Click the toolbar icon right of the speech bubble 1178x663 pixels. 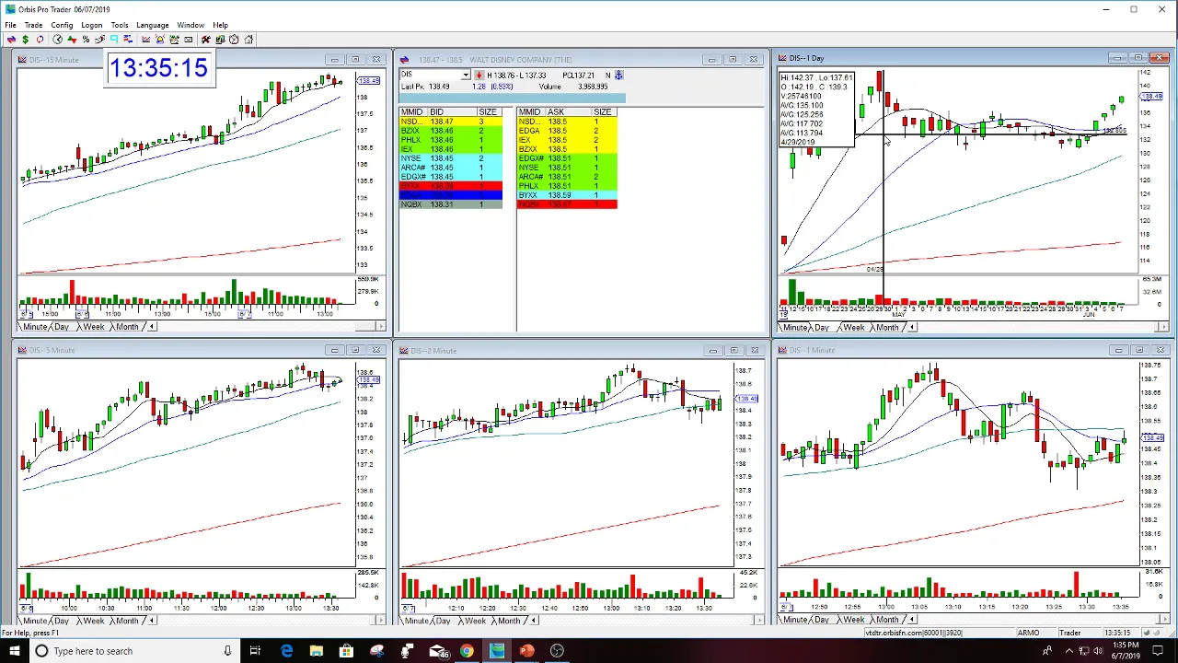point(128,40)
